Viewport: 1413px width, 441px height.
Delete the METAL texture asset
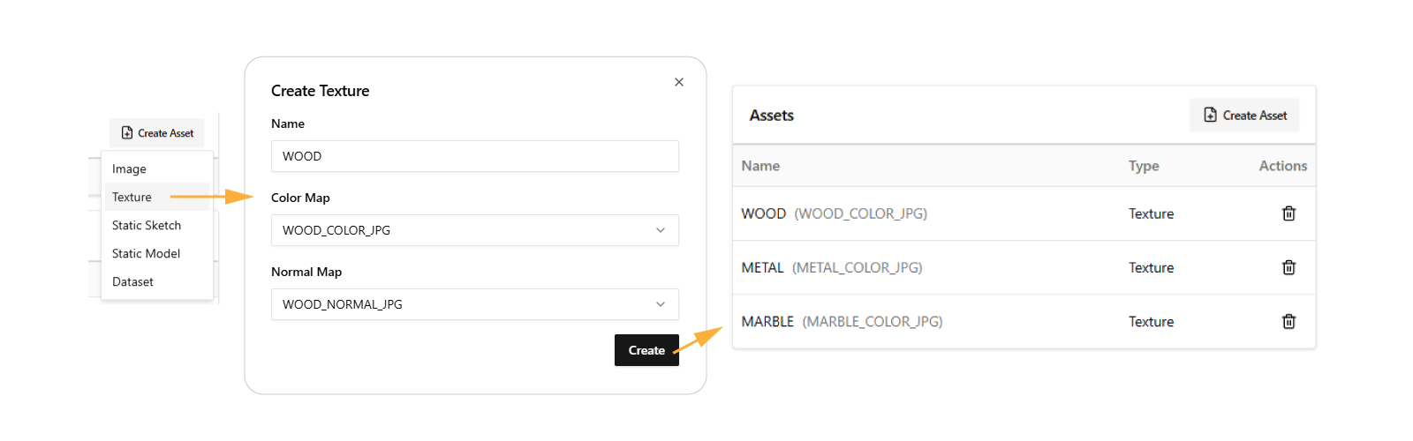[1288, 267]
